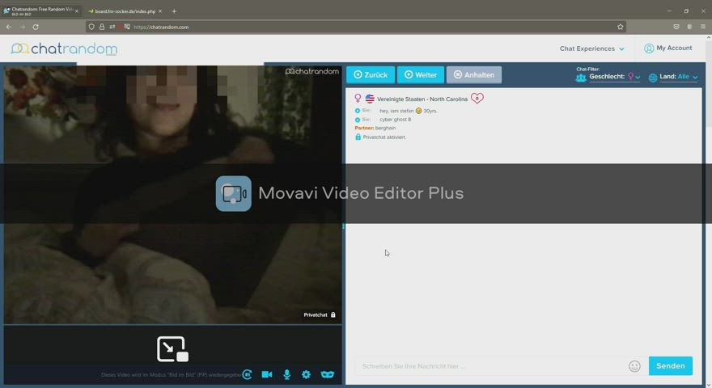712x388 pixels.
Task: Click the site lock security icon
Action: (x=102, y=27)
